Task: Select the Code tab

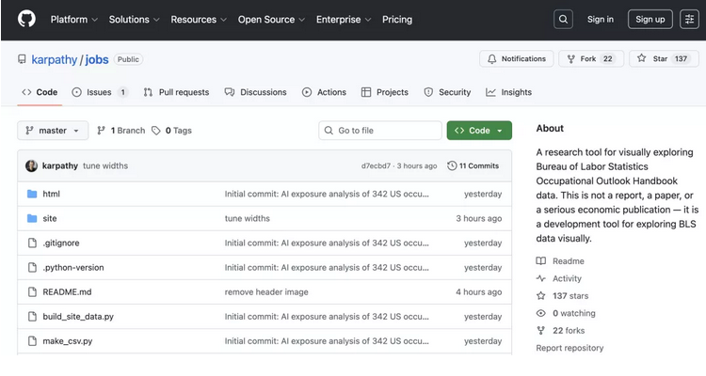Action: [x=40, y=92]
